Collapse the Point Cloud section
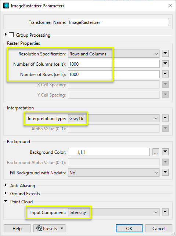 (x=6, y=201)
